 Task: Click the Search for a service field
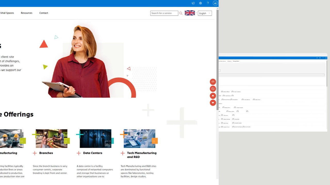coord(164,13)
